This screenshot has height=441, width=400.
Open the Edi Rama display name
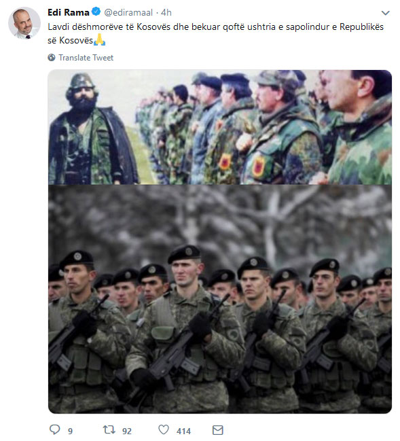pos(69,12)
